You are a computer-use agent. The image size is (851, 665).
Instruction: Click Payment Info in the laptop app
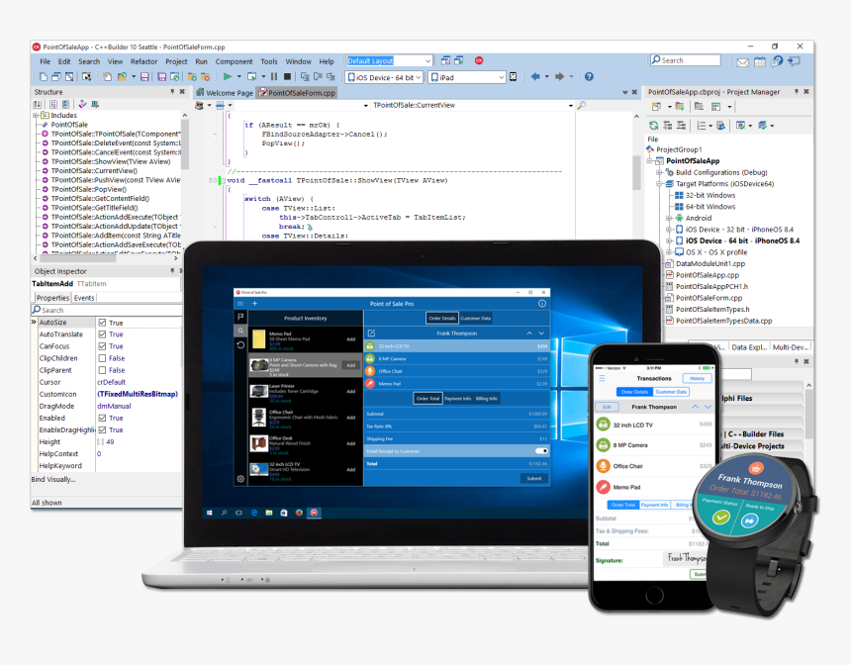[457, 399]
